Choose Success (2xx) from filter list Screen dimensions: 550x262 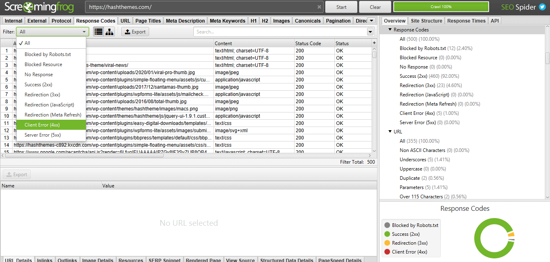(x=51, y=85)
